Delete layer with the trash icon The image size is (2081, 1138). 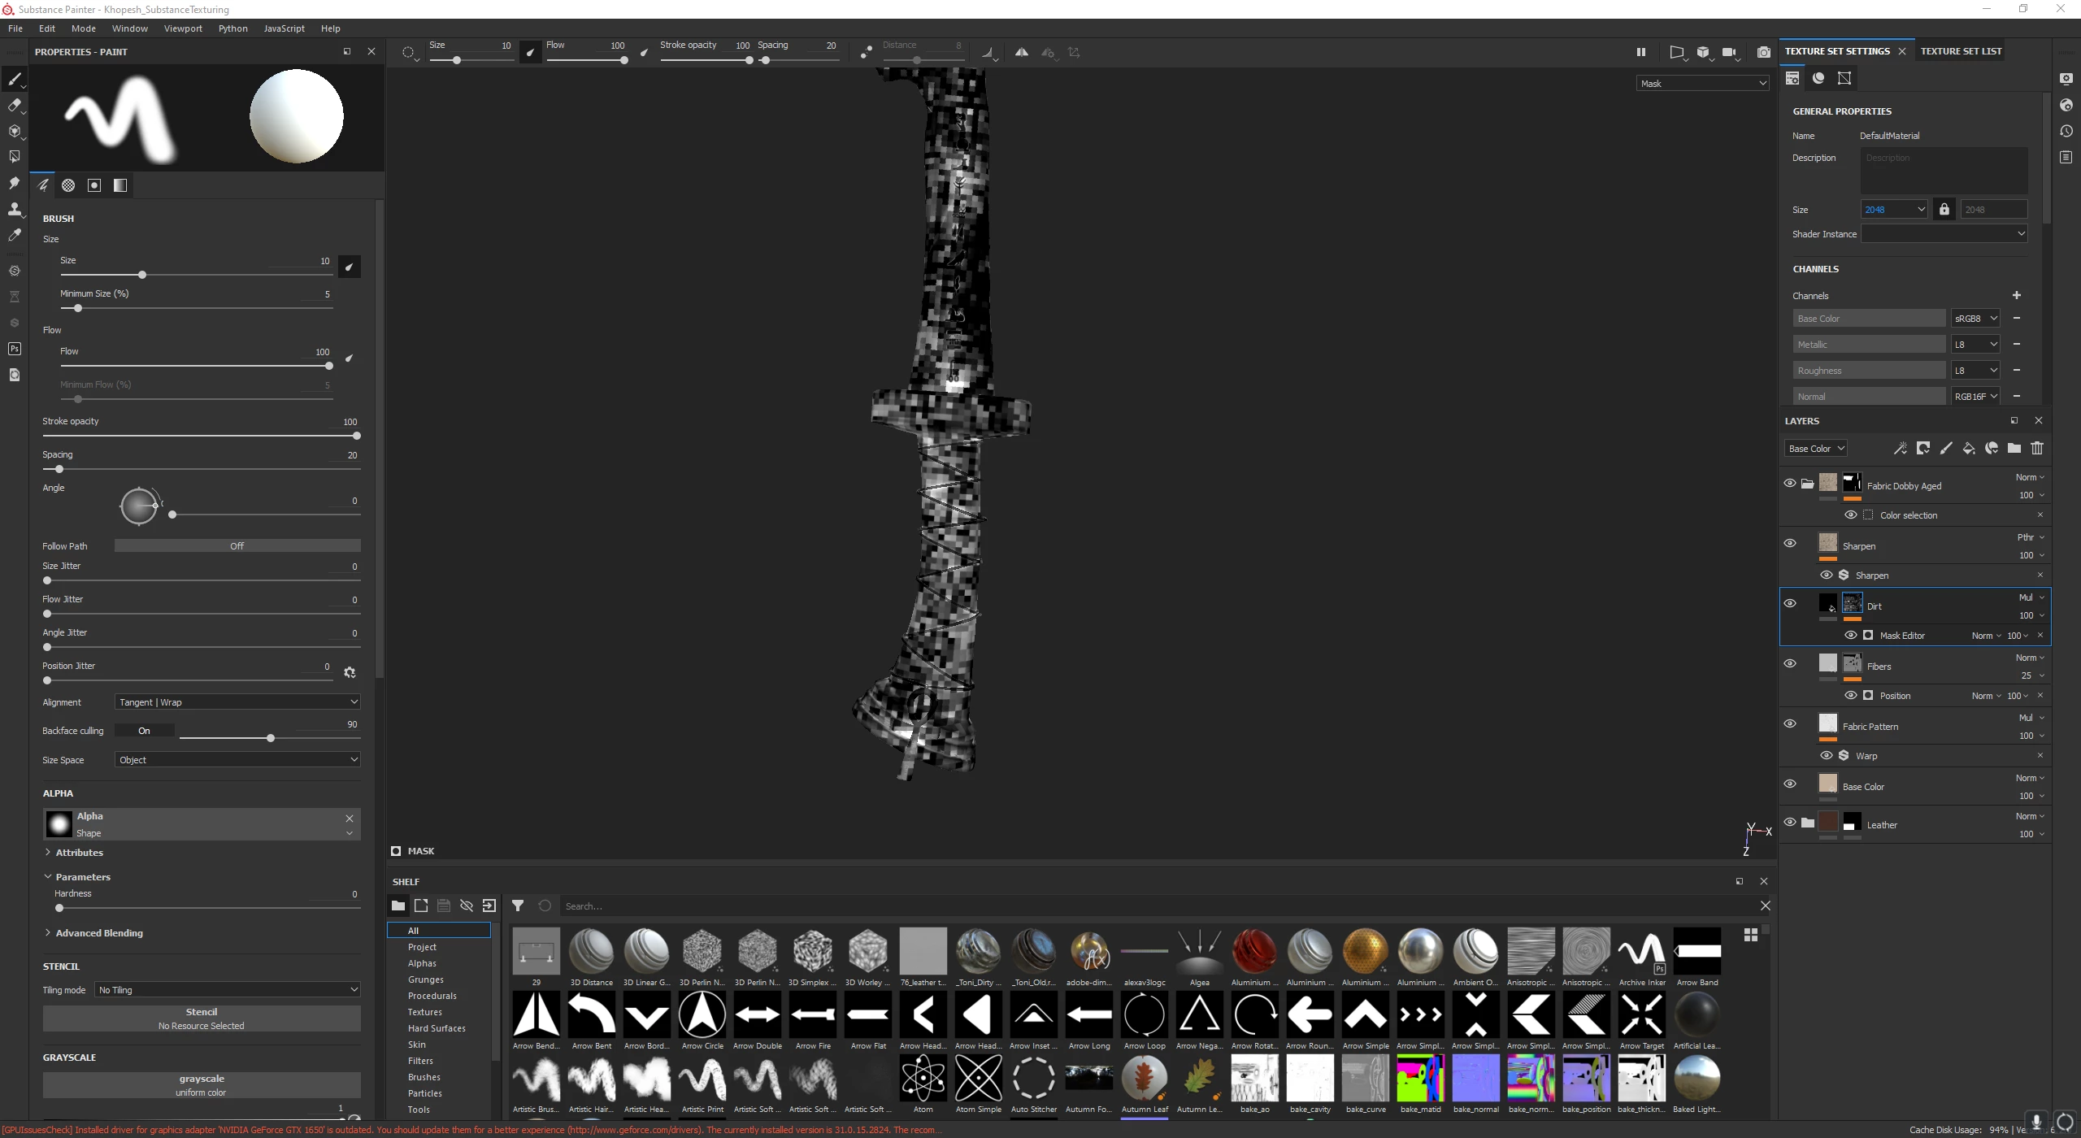2036,449
